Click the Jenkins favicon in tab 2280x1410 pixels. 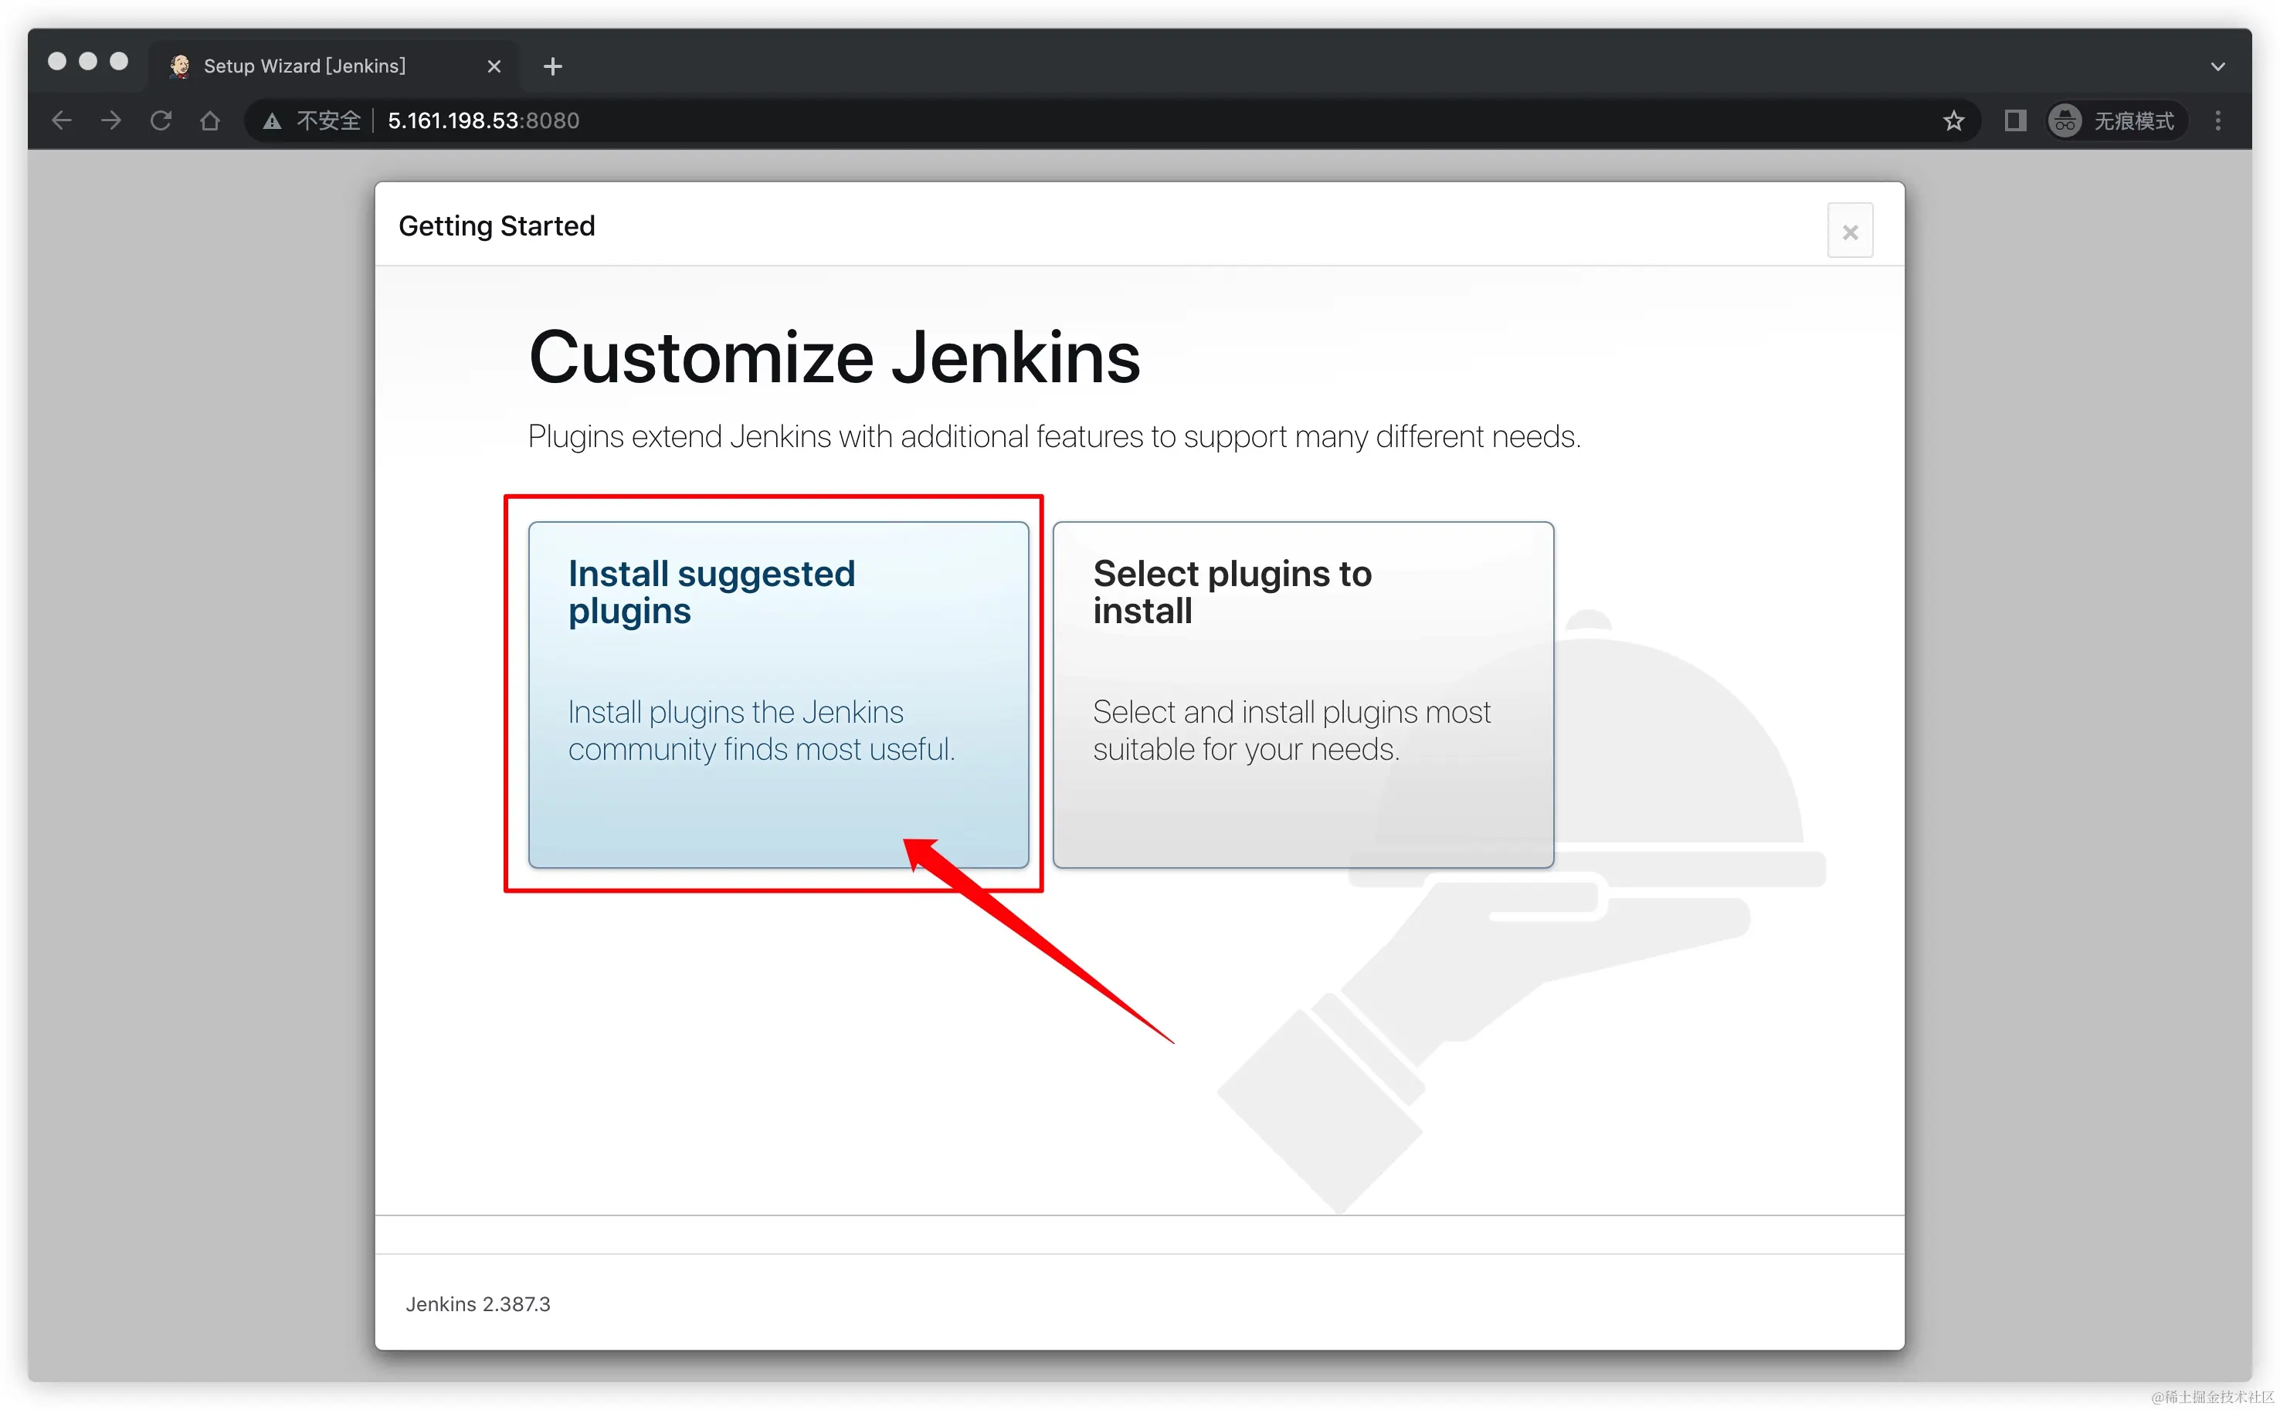(x=180, y=66)
